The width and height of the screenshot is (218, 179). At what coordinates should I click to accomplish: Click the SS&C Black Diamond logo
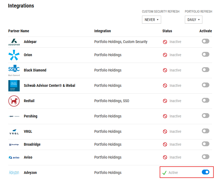pos(14,70)
